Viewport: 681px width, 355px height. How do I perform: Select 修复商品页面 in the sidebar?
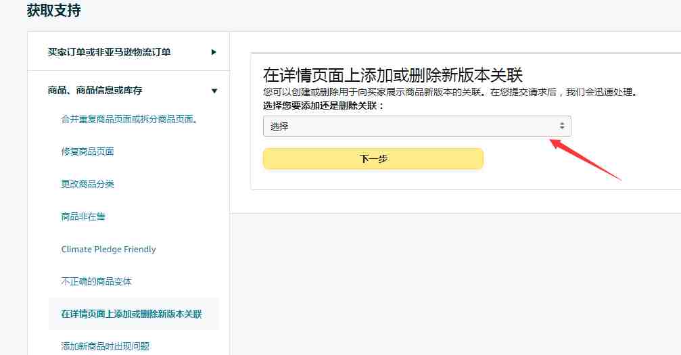point(87,151)
